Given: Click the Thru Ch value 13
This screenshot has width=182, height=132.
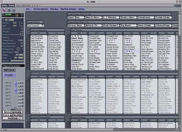Looking at the screenshot, I should point(22,32).
